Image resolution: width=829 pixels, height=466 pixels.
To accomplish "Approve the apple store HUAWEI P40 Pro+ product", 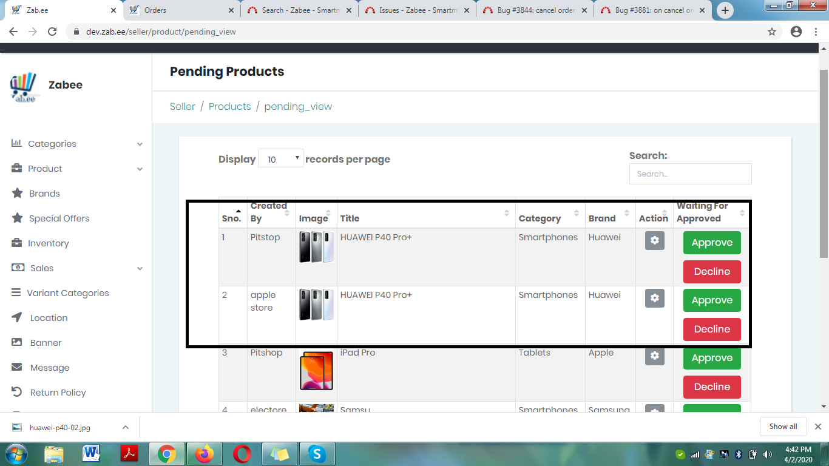I will click(712, 300).
